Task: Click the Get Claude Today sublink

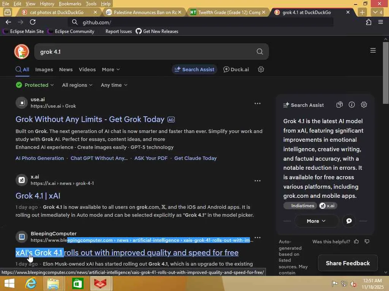Action: point(196,158)
